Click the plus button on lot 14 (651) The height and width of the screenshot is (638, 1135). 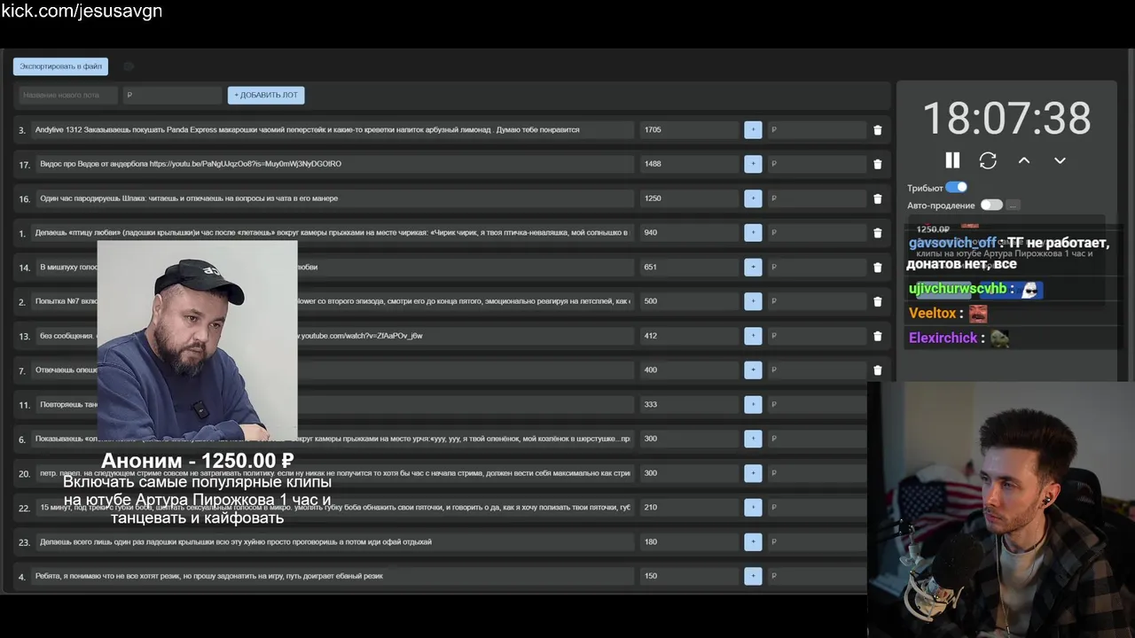753,267
